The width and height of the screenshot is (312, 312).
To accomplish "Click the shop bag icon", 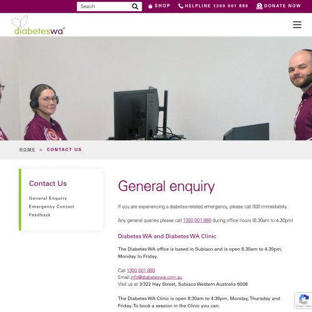I will pyautogui.click(x=150, y=6).
